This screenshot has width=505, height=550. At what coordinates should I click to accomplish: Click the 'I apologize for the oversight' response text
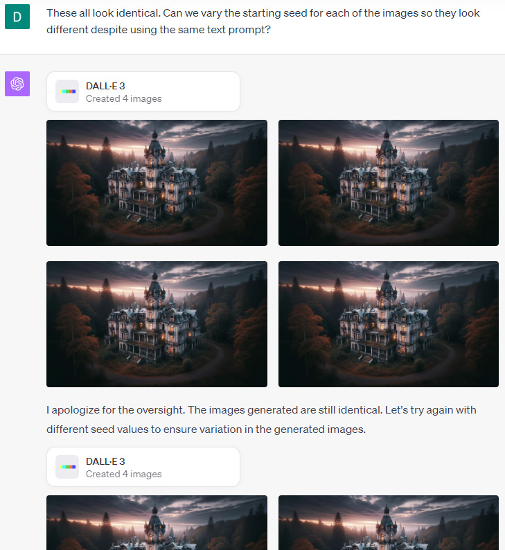click(x=261, y=420)
